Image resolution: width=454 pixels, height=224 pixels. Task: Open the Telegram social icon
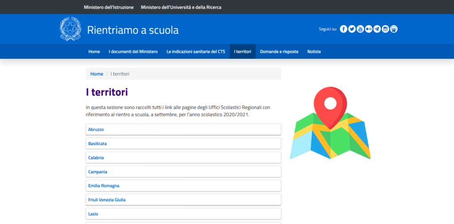(x=377, y=29)
